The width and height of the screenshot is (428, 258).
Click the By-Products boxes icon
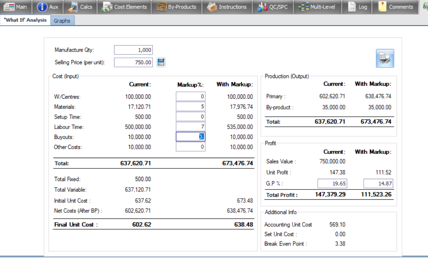pyautogui.click(x=161, y=7)
